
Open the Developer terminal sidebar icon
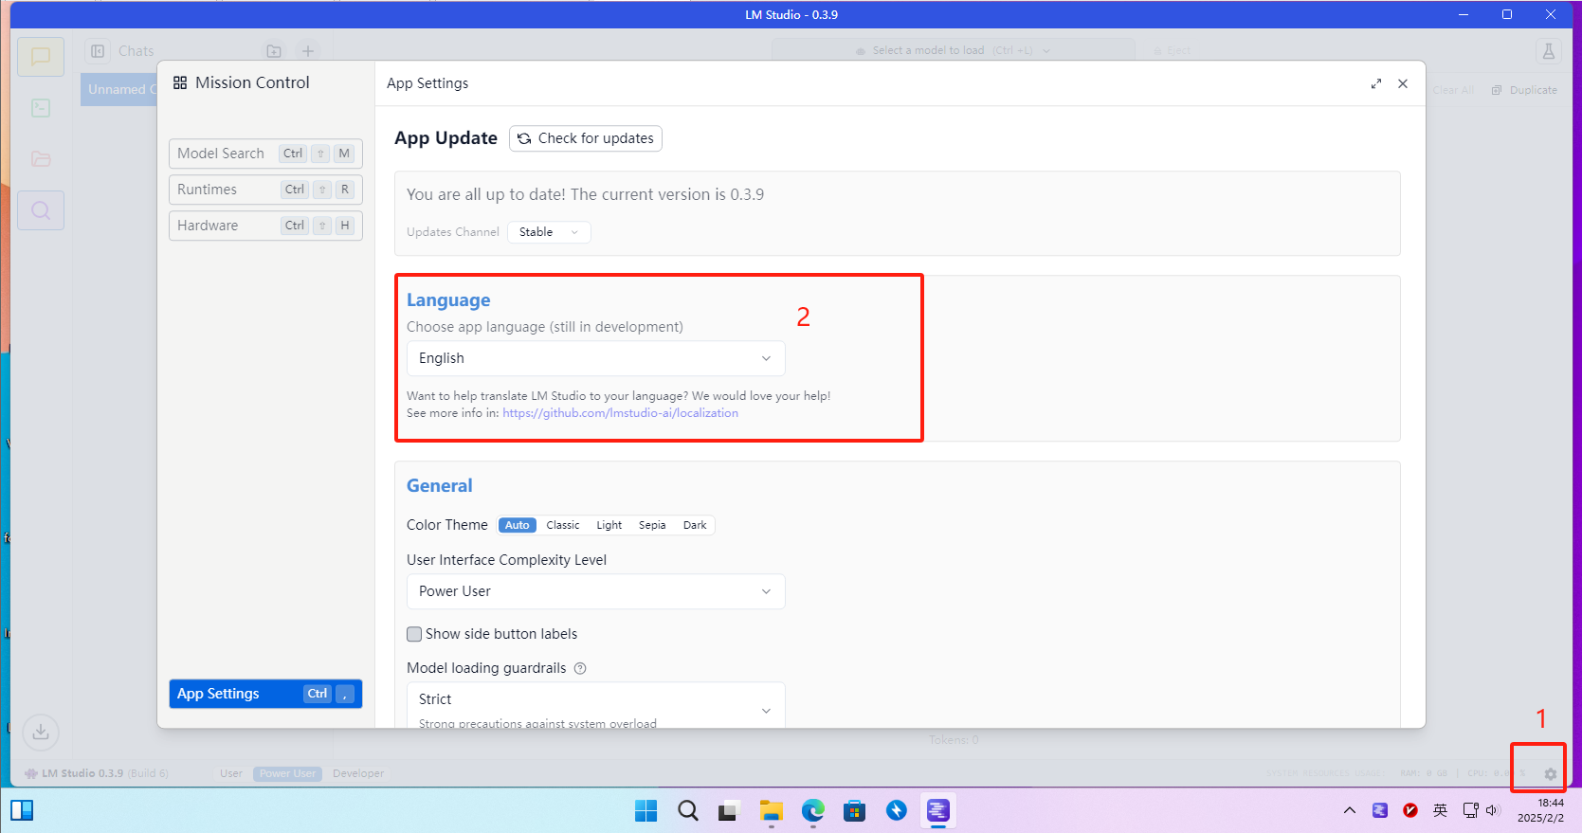pos(41,108)
